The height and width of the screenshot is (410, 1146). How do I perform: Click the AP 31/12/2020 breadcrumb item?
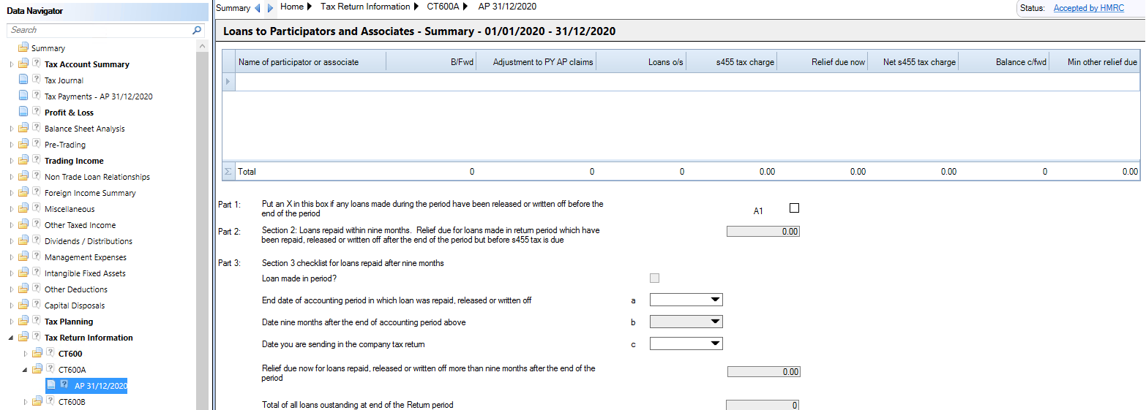[507, 7]
